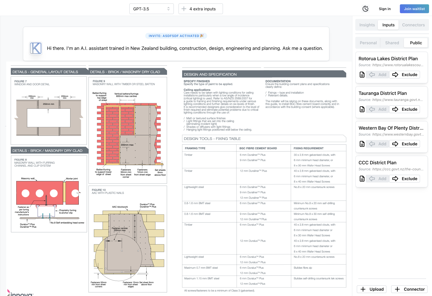Click the assistant K logo avatar
Viewport: 432px width, 296px height.
tap(36, 48)
